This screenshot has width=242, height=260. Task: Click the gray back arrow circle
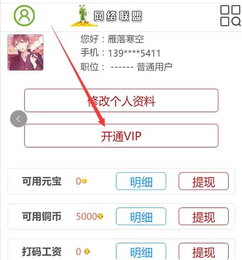click(19, 119)
